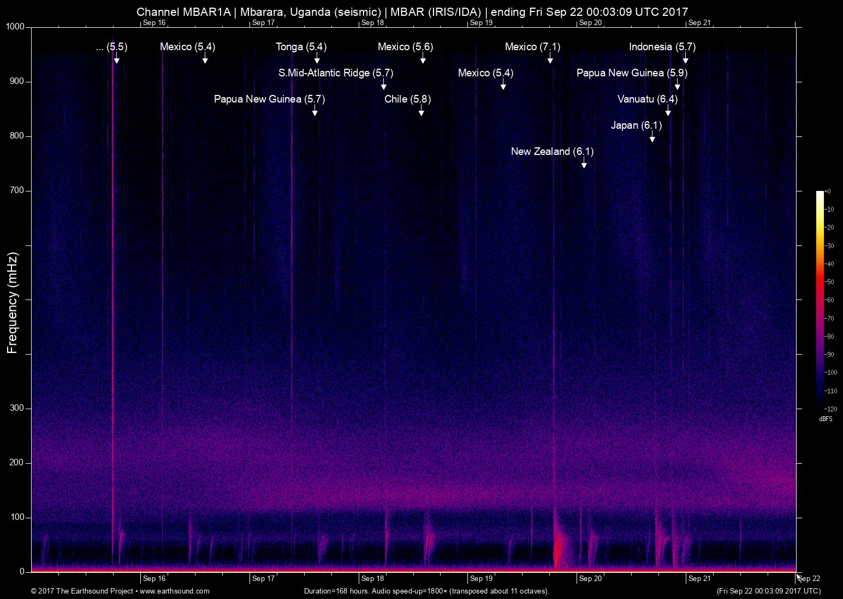Select the arrow marker under Indonesia (5.7)
Viewport: 843px width, 599px height.
pyautogui.click(x=685, y=59)
